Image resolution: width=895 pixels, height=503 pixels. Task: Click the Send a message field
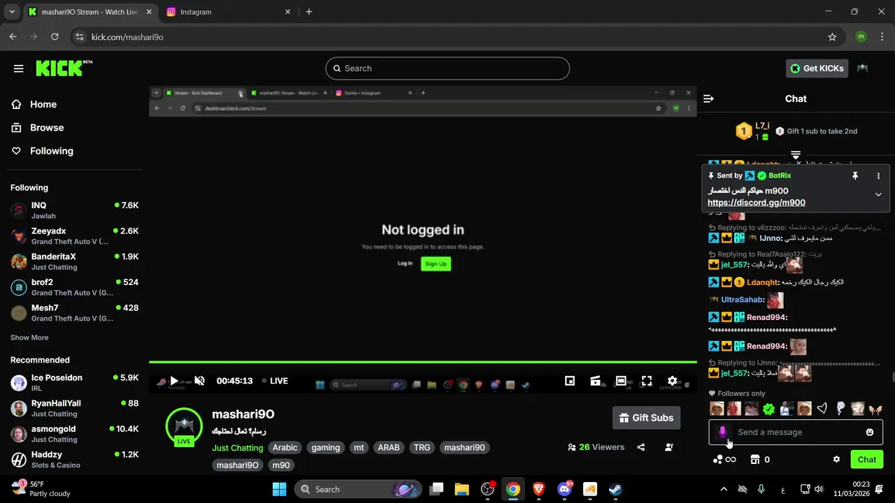click(x=796, y=432)
